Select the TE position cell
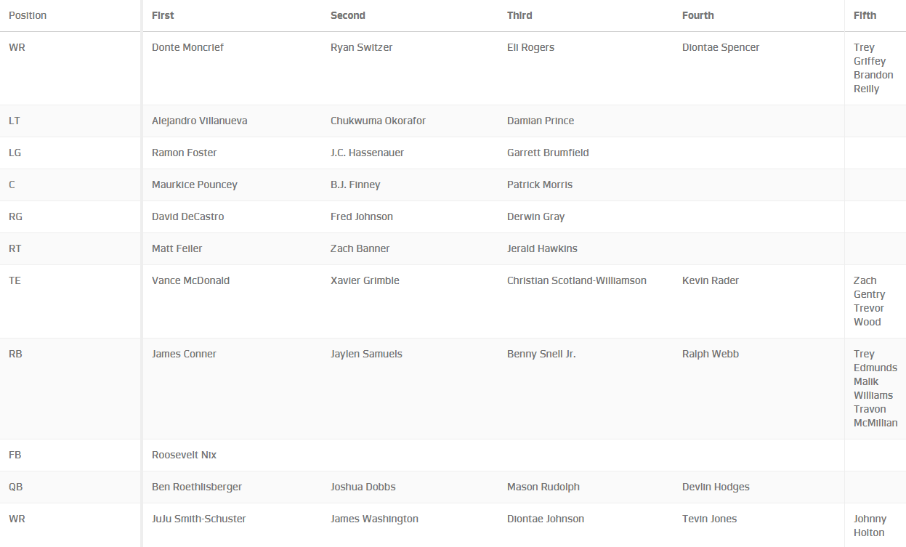 coord(15,280)
